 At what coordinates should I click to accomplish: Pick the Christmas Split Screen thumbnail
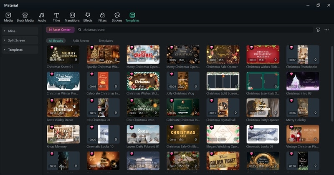point(223,81)
